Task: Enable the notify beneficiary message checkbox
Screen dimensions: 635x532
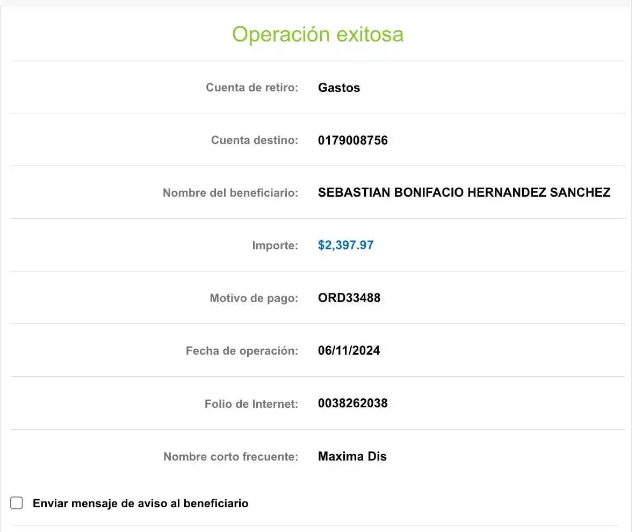Action: 17,503
